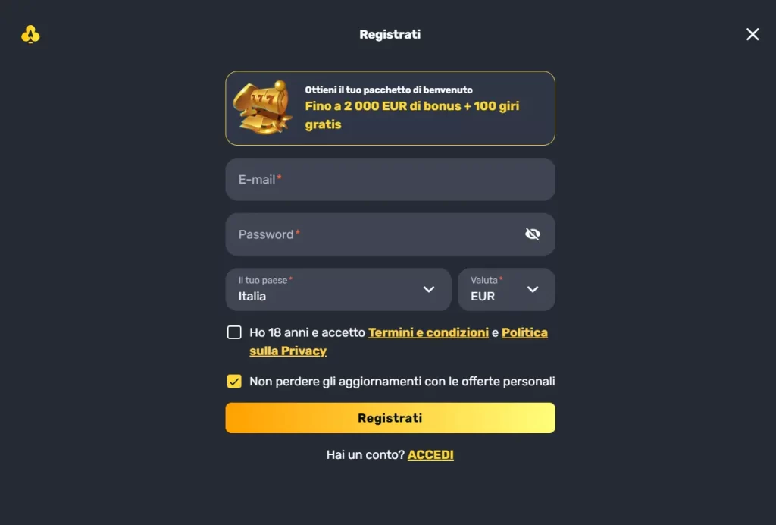The width and height of the screenshot is (776, 525).
Task: Click the yellow club logo icon
Action: coord(30,34)
